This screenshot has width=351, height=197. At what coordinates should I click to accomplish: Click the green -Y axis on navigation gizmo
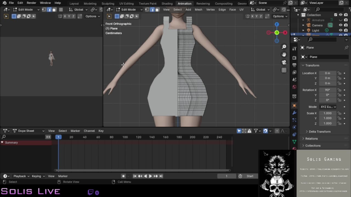[277, 33]
